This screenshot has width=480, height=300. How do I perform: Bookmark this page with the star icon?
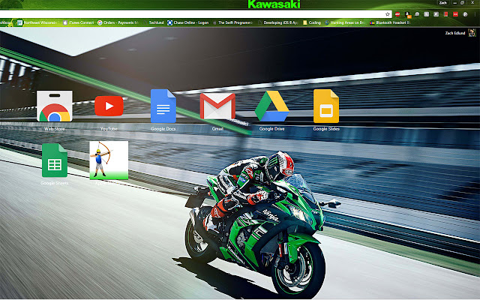(x=388, y=14)
